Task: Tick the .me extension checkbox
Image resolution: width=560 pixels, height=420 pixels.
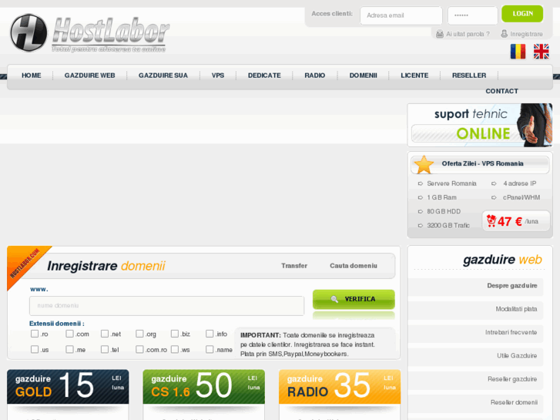Action: pyautogui.click(x=69, y=349)
